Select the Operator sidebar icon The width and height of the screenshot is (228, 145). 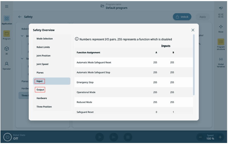7,65
